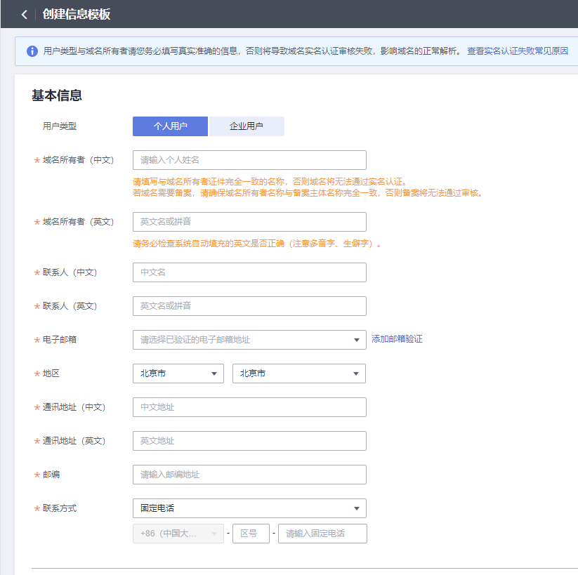The image size is (578, 575).
Task: Focus the 邮编 postal code field
Action: coord(249,475)
